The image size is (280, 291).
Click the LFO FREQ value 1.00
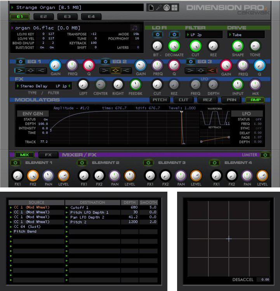coord(258,124)
